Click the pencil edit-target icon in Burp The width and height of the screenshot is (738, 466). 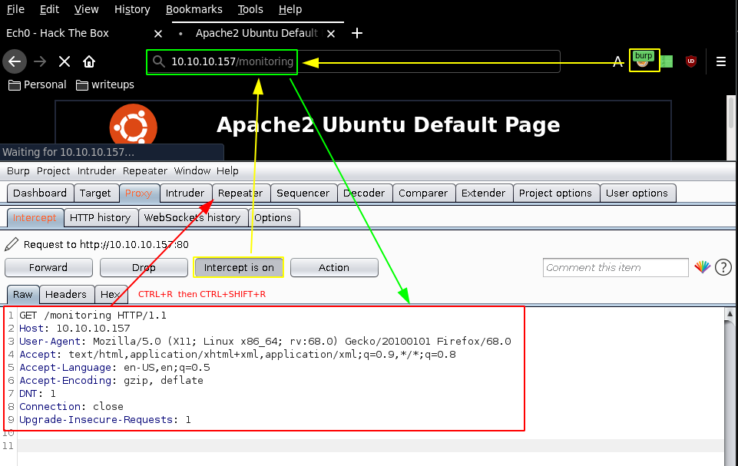pos(12,244)
